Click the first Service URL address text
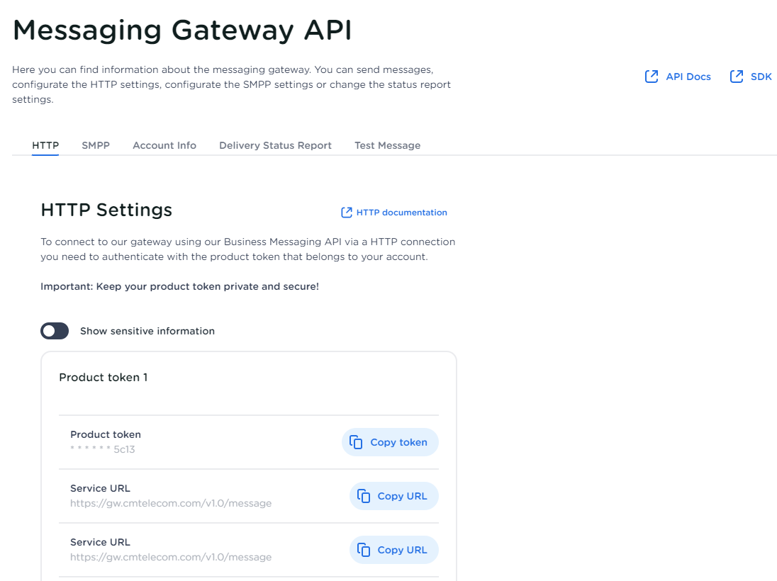Screen dimensions: 777x581 tap(171, 503)
